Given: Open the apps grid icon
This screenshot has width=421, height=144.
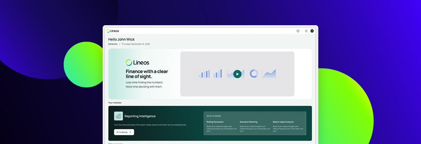Looking at the screenshot, I should pos(306,31).
